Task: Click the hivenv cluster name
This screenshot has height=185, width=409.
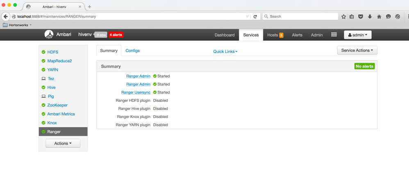Action: [85, 34]
